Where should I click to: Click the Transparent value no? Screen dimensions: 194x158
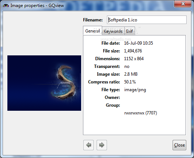(x=127, y=66)
